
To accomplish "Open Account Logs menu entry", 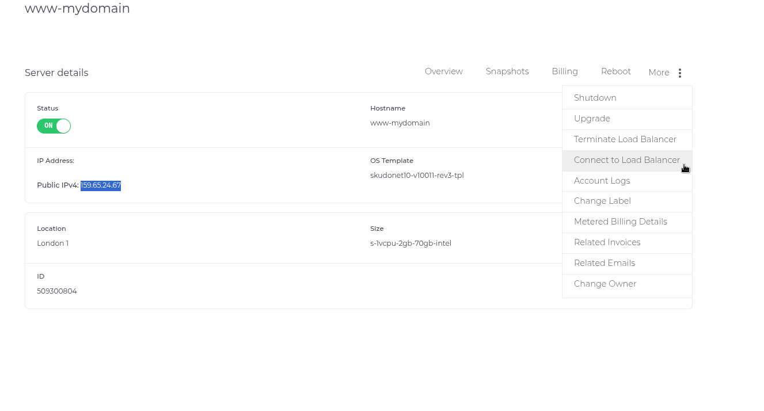I will coord(602,181).
